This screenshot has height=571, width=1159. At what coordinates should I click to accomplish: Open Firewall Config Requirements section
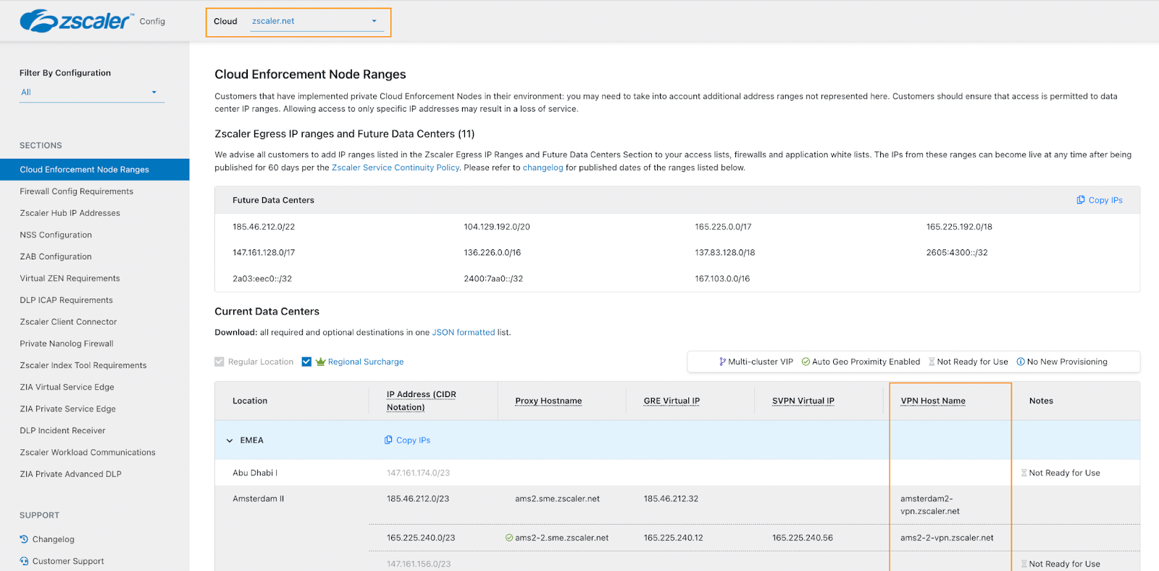tap(76, 191)
